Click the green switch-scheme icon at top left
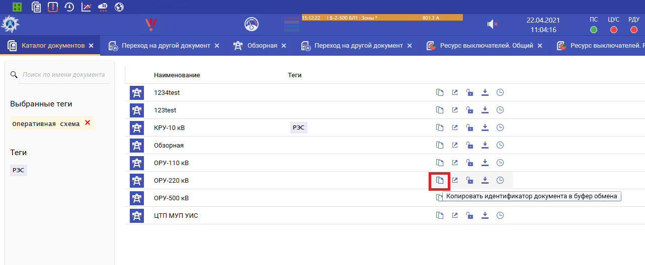 click(x=18, y=7)
